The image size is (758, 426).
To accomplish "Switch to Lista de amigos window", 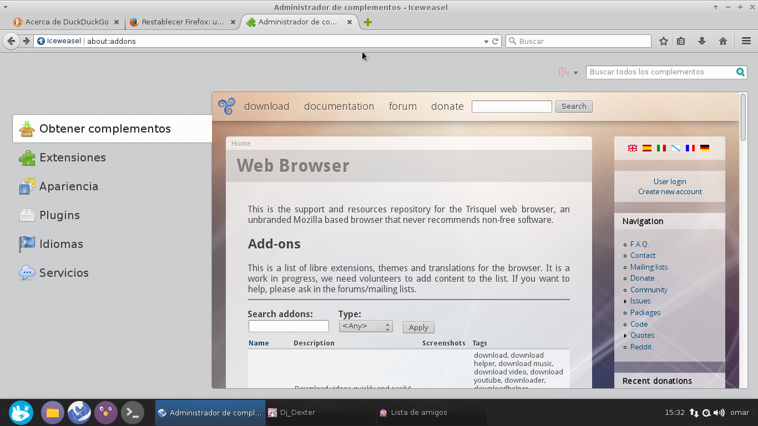I will [431, 413].
